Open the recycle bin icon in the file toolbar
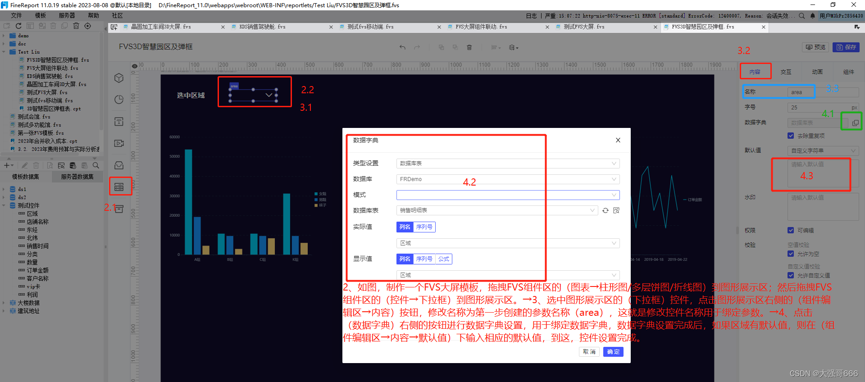The height and width of the screenshot is (382, 865). click(76, 26)
